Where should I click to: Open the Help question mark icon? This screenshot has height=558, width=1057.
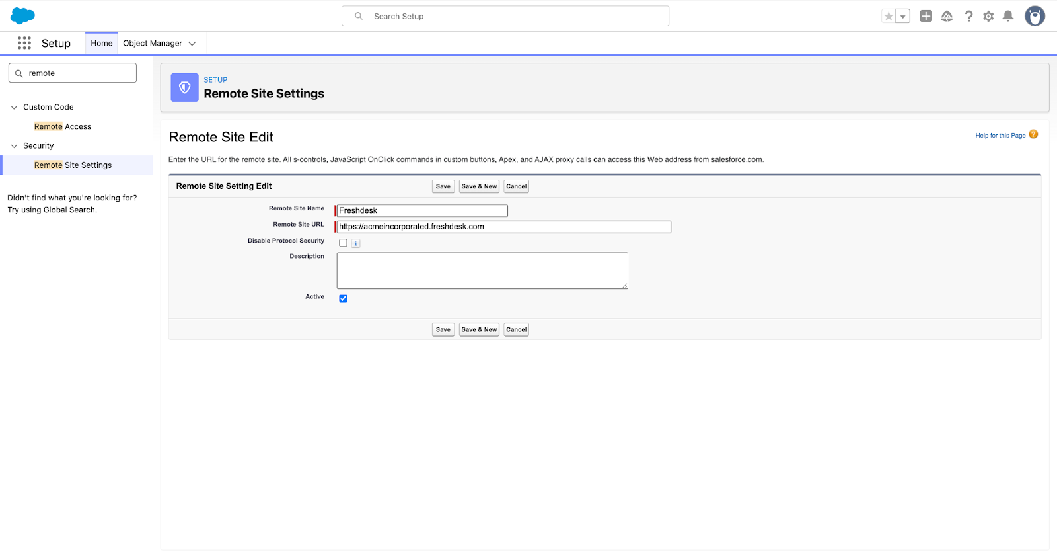click(968, 16)
